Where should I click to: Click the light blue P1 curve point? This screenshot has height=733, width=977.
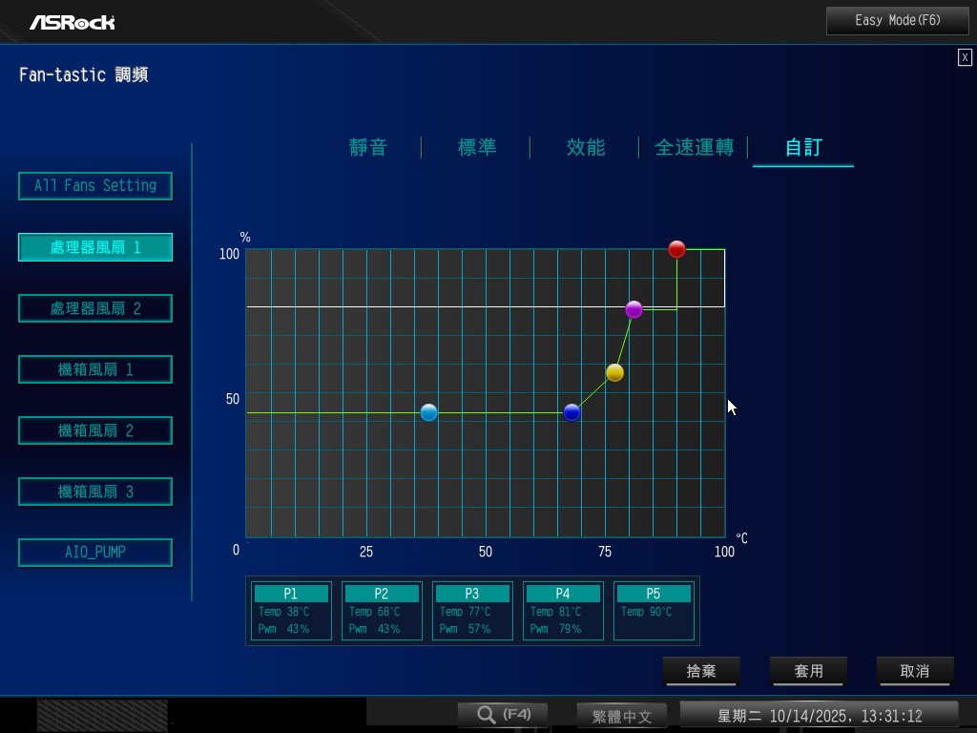click(x=428, y=412)
